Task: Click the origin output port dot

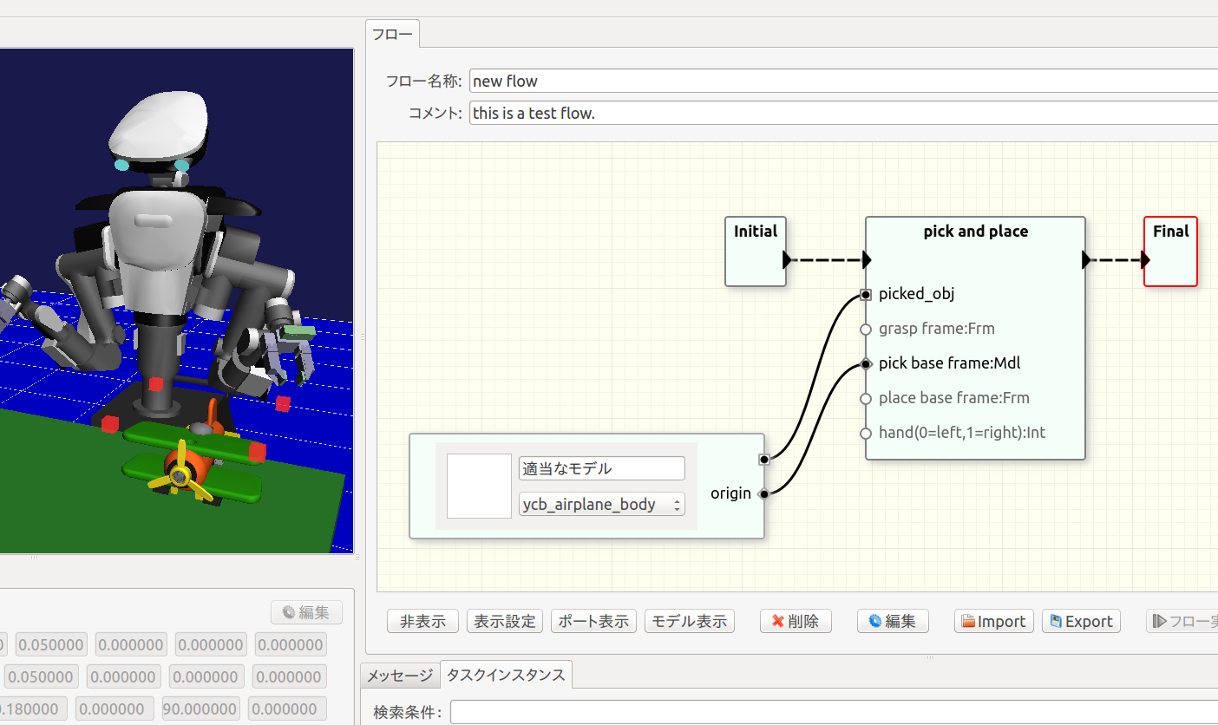Action: (763, 494)
